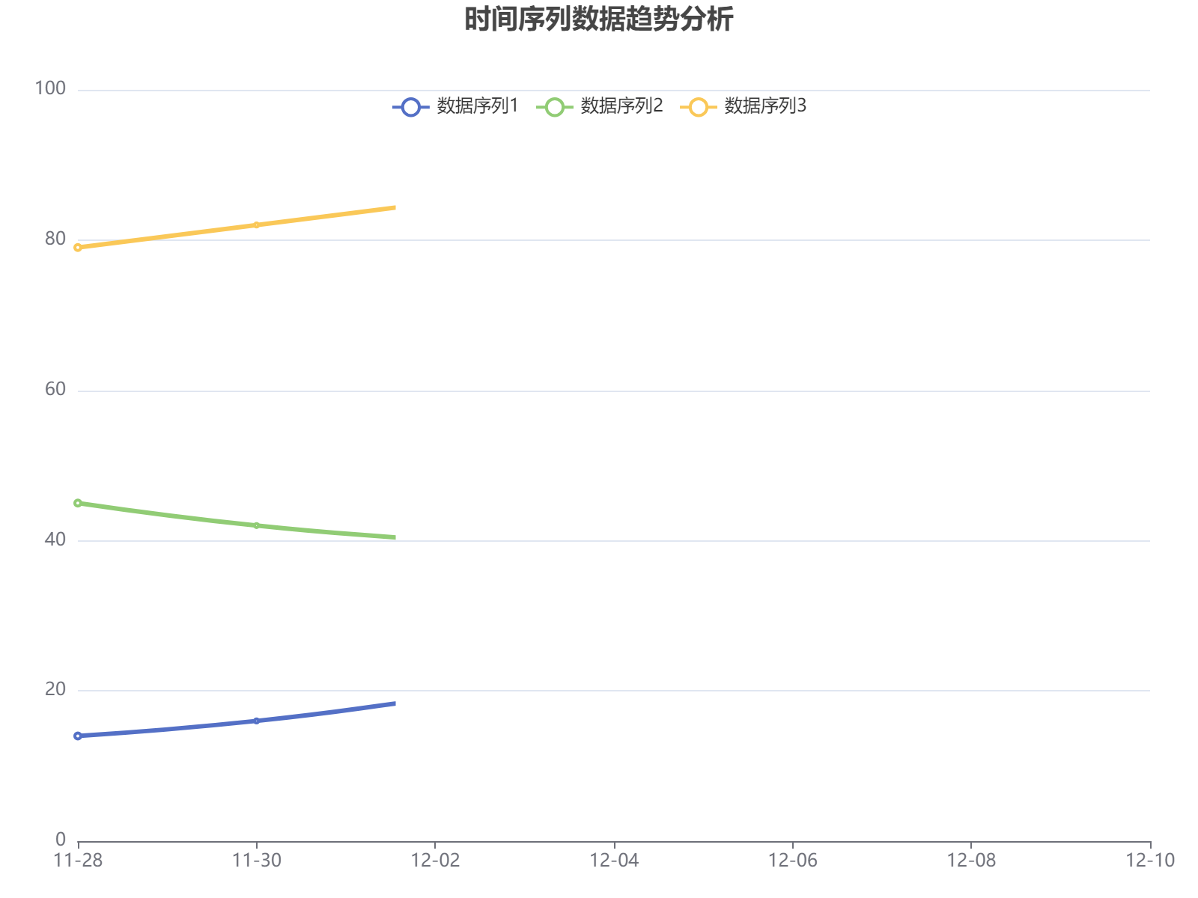Select the green data point at 11-30
Viewport: 1198px width, 898px height.
pyautogui.click(x=256, y=525)
